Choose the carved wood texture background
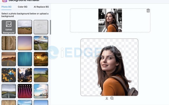Viewport: 169px width, 105px height. [9, 43]
